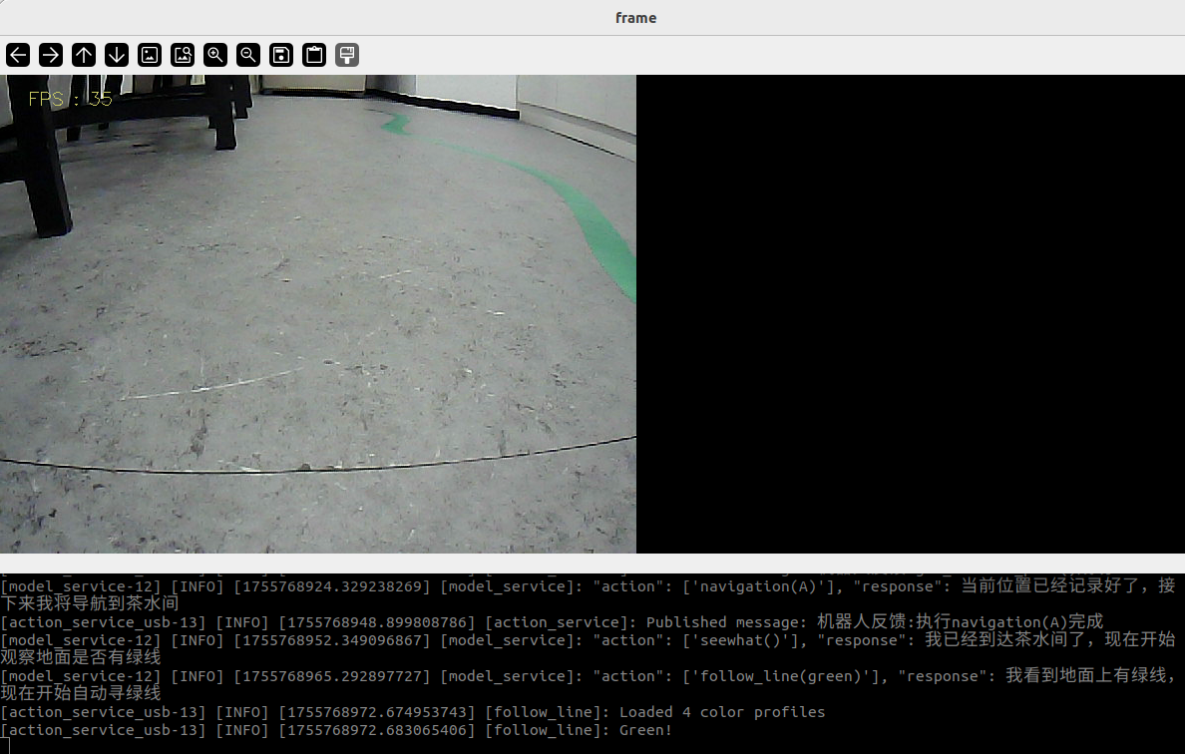Save the current frame with the floppy icon
The image size is (1185, 754).
tap(281, 55)
